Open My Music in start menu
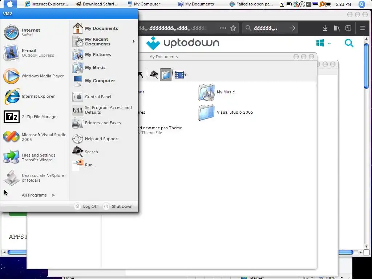Screen dimensions: 372x279 [104, 68]
